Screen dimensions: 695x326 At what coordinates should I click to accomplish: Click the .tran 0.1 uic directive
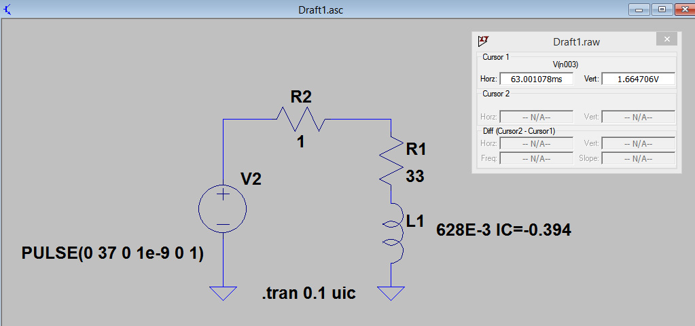point(309,292)
